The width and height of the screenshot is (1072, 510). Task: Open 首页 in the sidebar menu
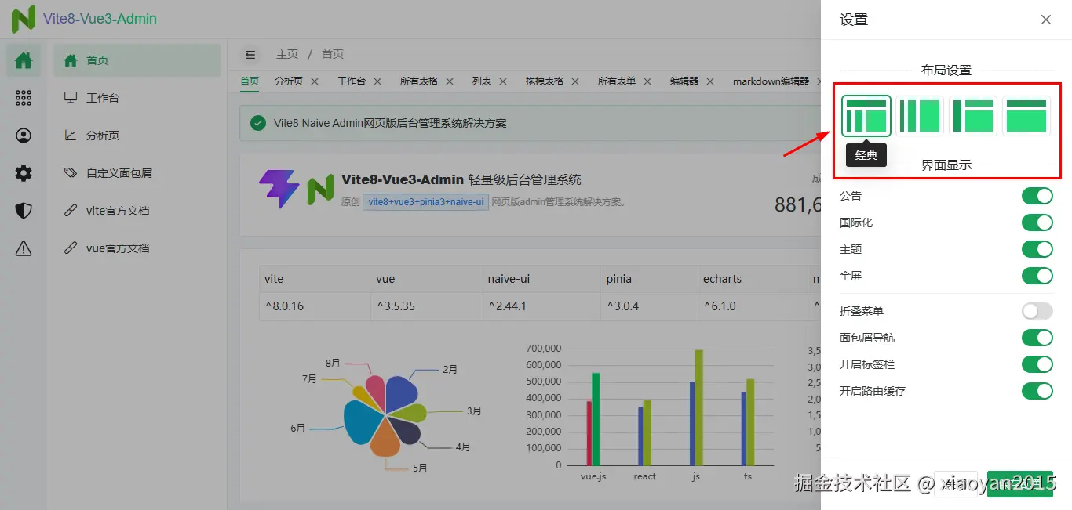point(137,60)
